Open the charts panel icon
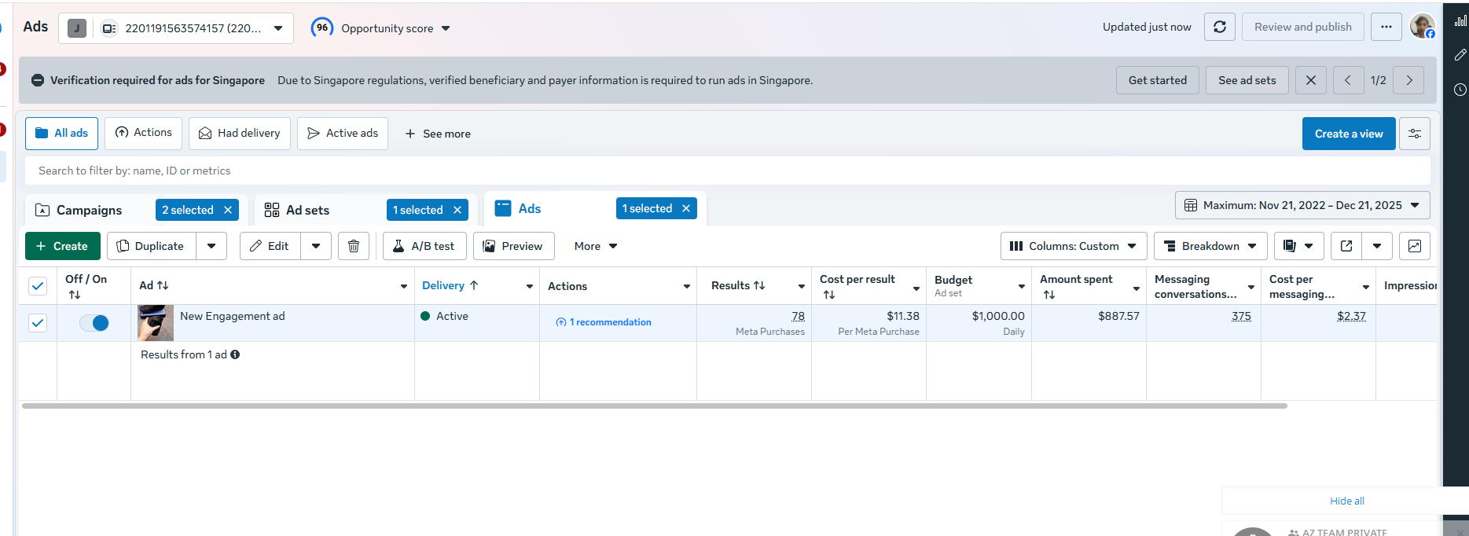 [1414, 246]
